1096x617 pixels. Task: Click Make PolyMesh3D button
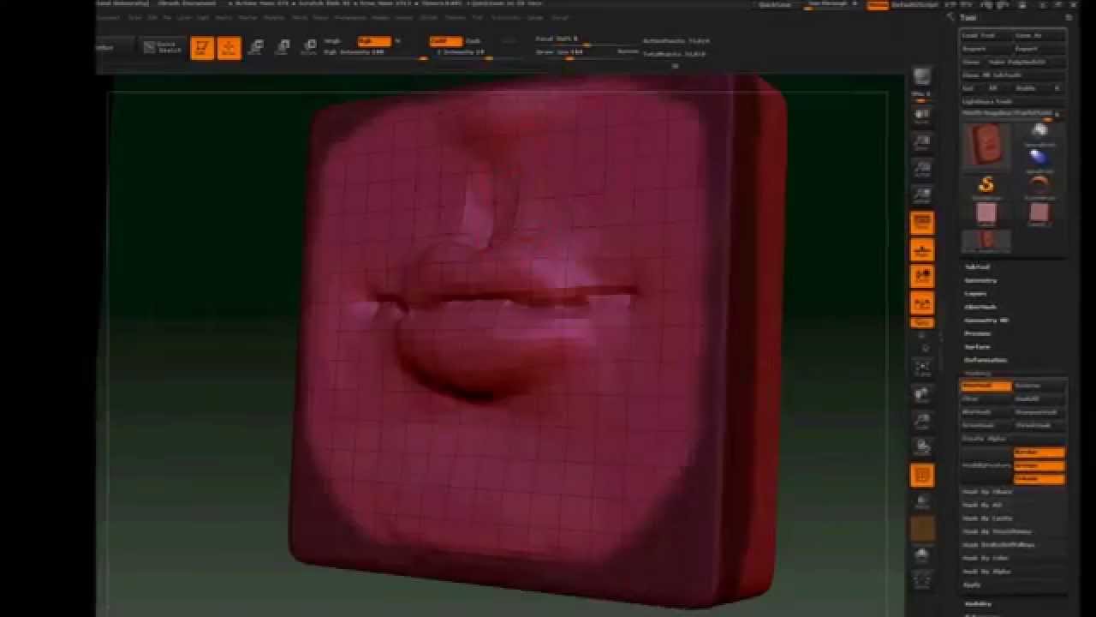coord(1026,62)
